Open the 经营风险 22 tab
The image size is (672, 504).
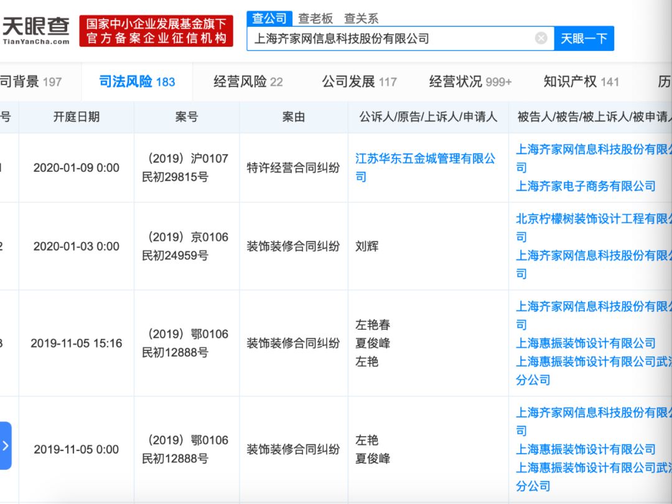[x=248, y=82]
